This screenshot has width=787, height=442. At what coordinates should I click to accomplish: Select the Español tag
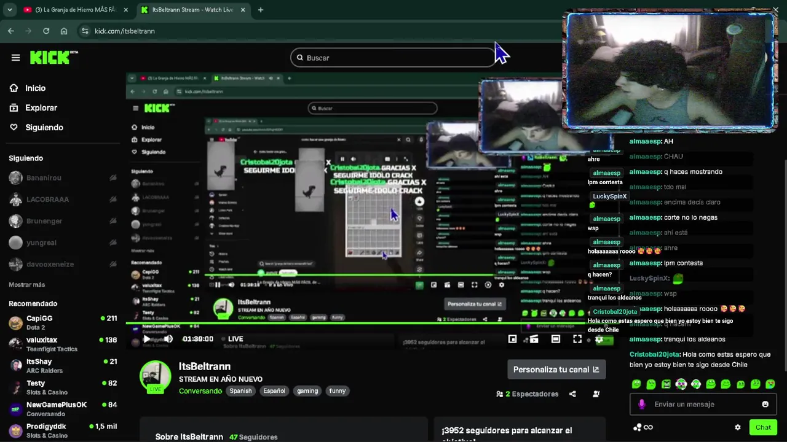(x=274, y=391)
